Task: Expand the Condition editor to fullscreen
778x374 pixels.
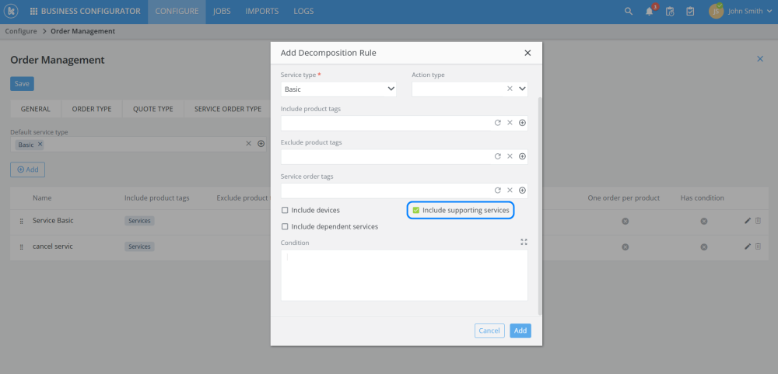Action: 524,242
